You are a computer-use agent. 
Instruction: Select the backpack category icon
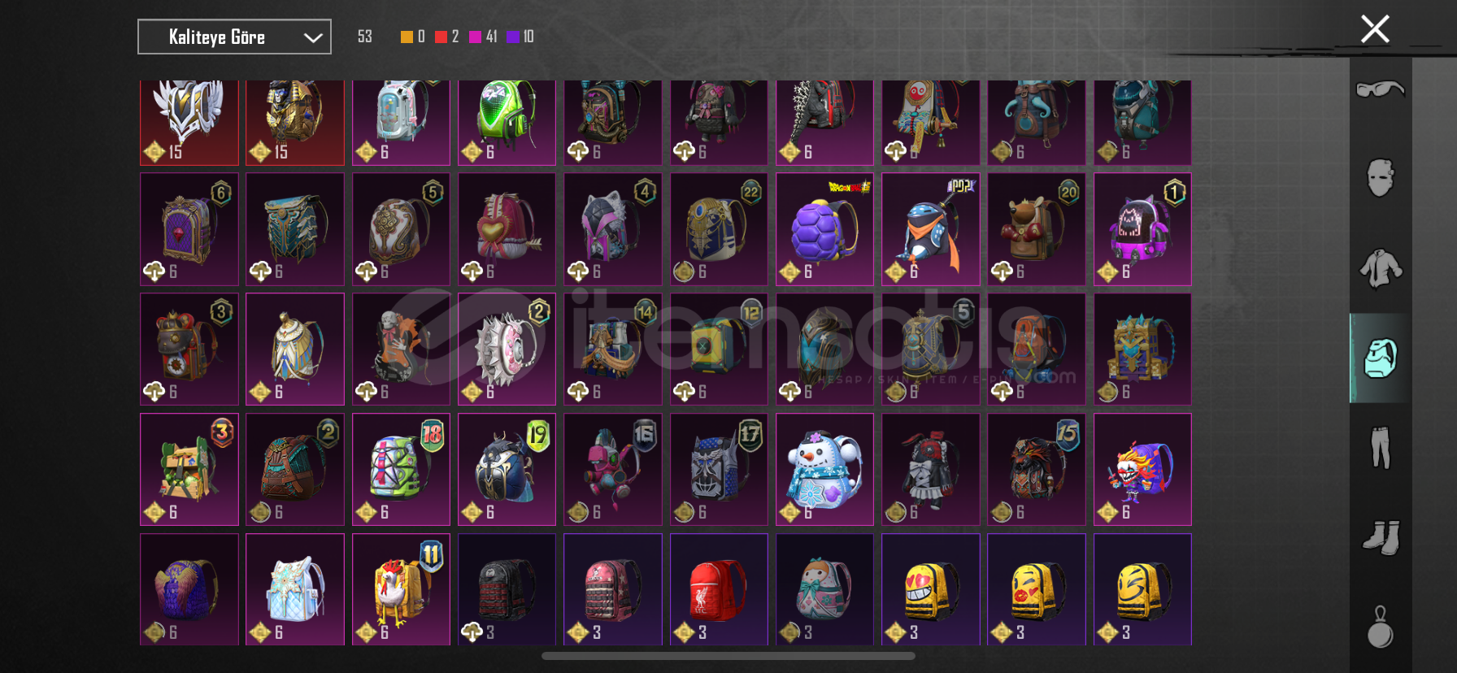pos(1381,358)
